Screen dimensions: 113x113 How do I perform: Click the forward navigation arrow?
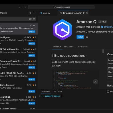point(25,7)
